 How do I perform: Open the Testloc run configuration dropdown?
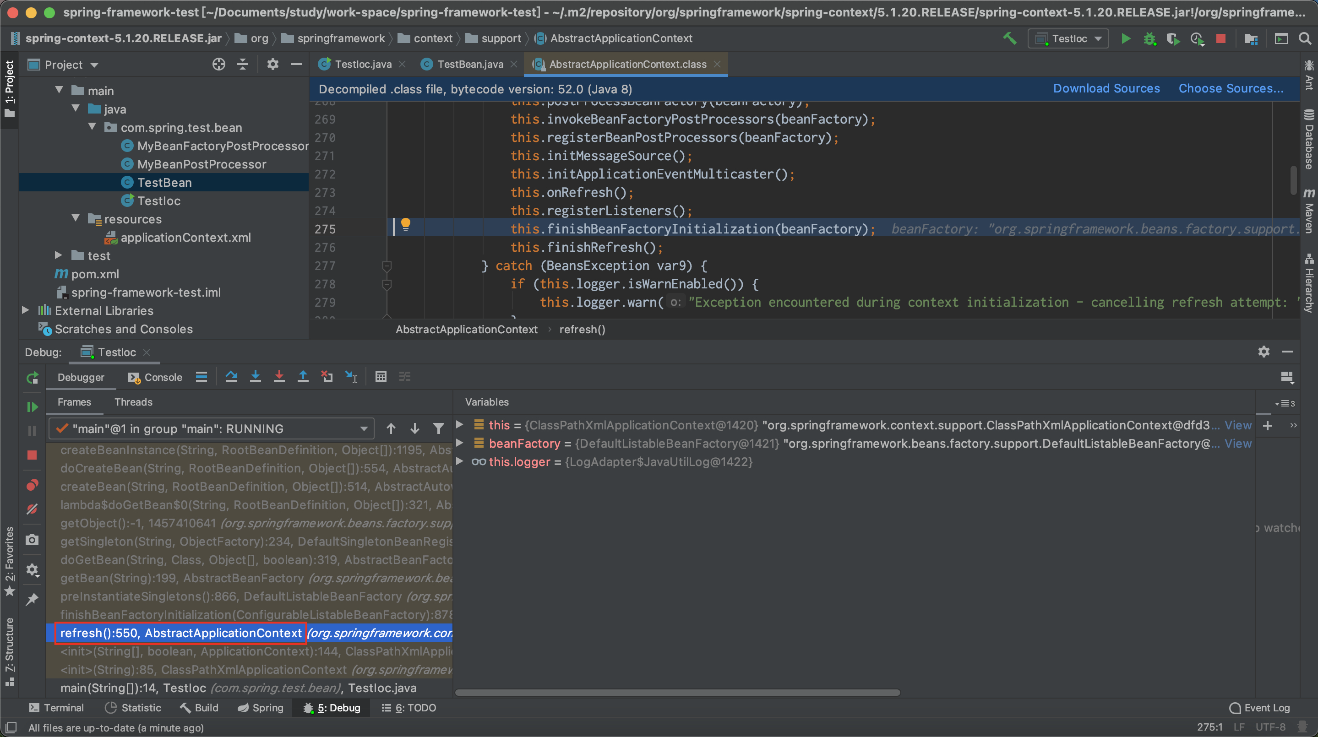(x=1068, y=38)
